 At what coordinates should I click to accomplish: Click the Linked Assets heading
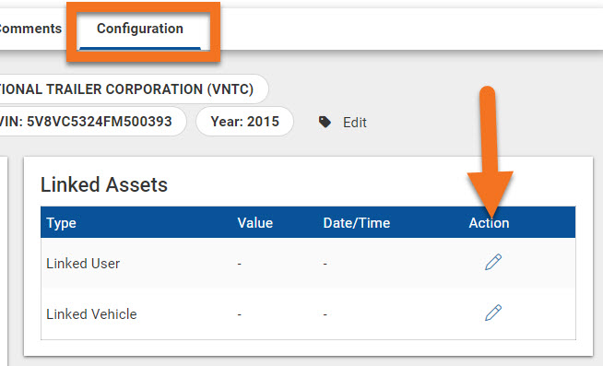[104, 184]
